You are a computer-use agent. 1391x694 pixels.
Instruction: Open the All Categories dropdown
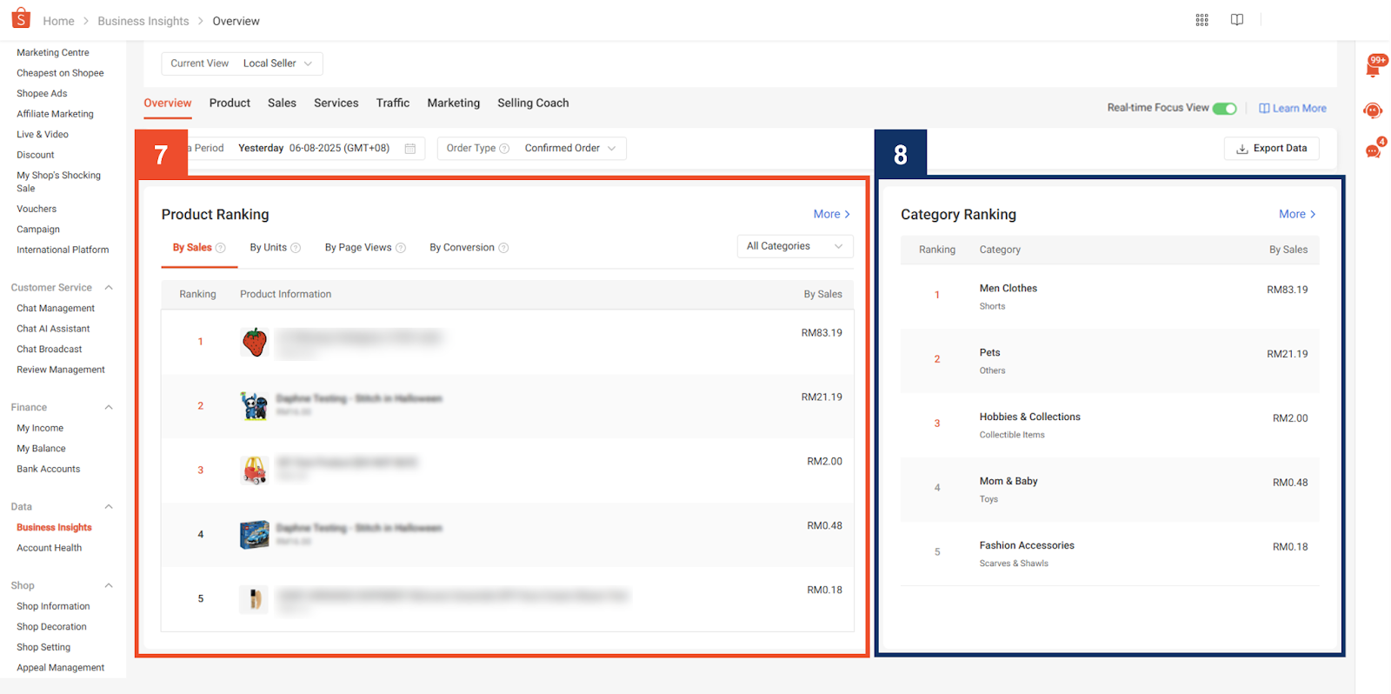(795, 247)
